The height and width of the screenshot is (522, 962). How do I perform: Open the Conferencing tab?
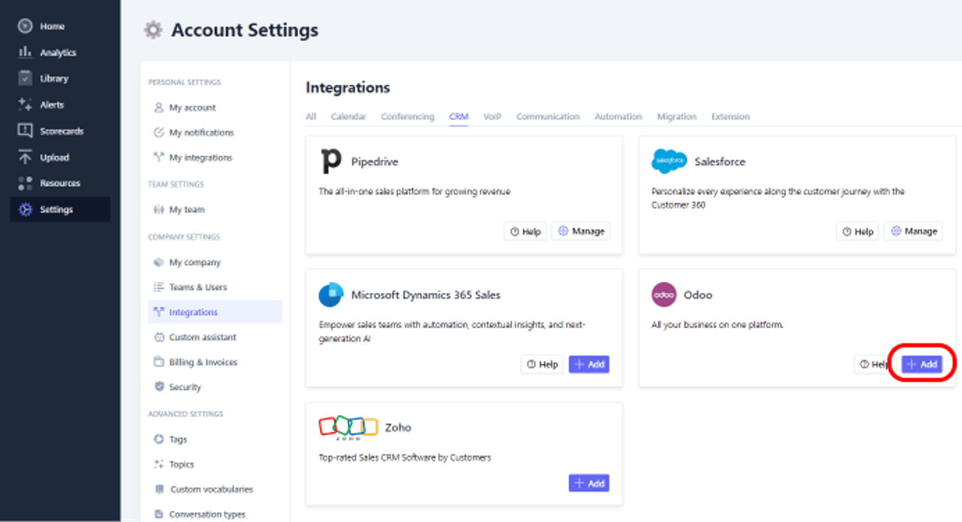[x=407, y=116]
